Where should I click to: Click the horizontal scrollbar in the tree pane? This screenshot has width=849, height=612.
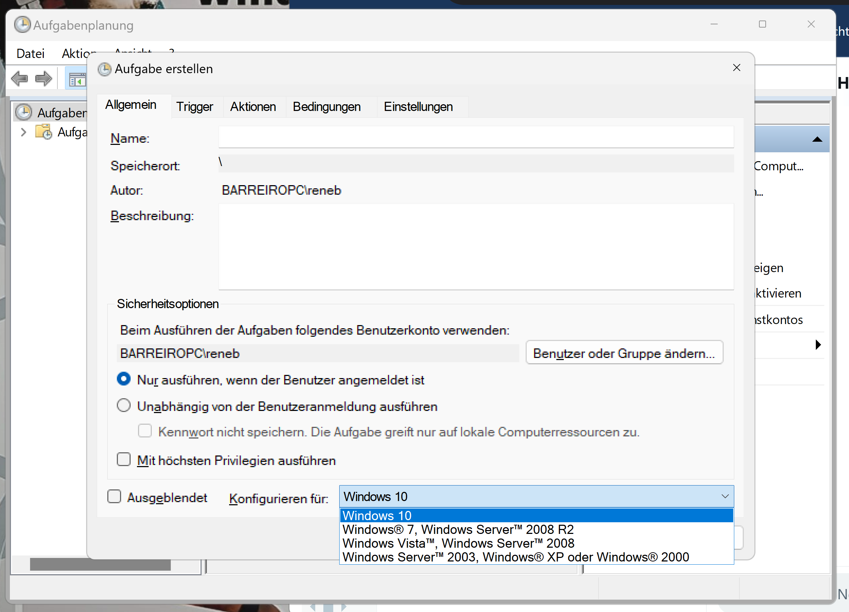tap(100, 565)
